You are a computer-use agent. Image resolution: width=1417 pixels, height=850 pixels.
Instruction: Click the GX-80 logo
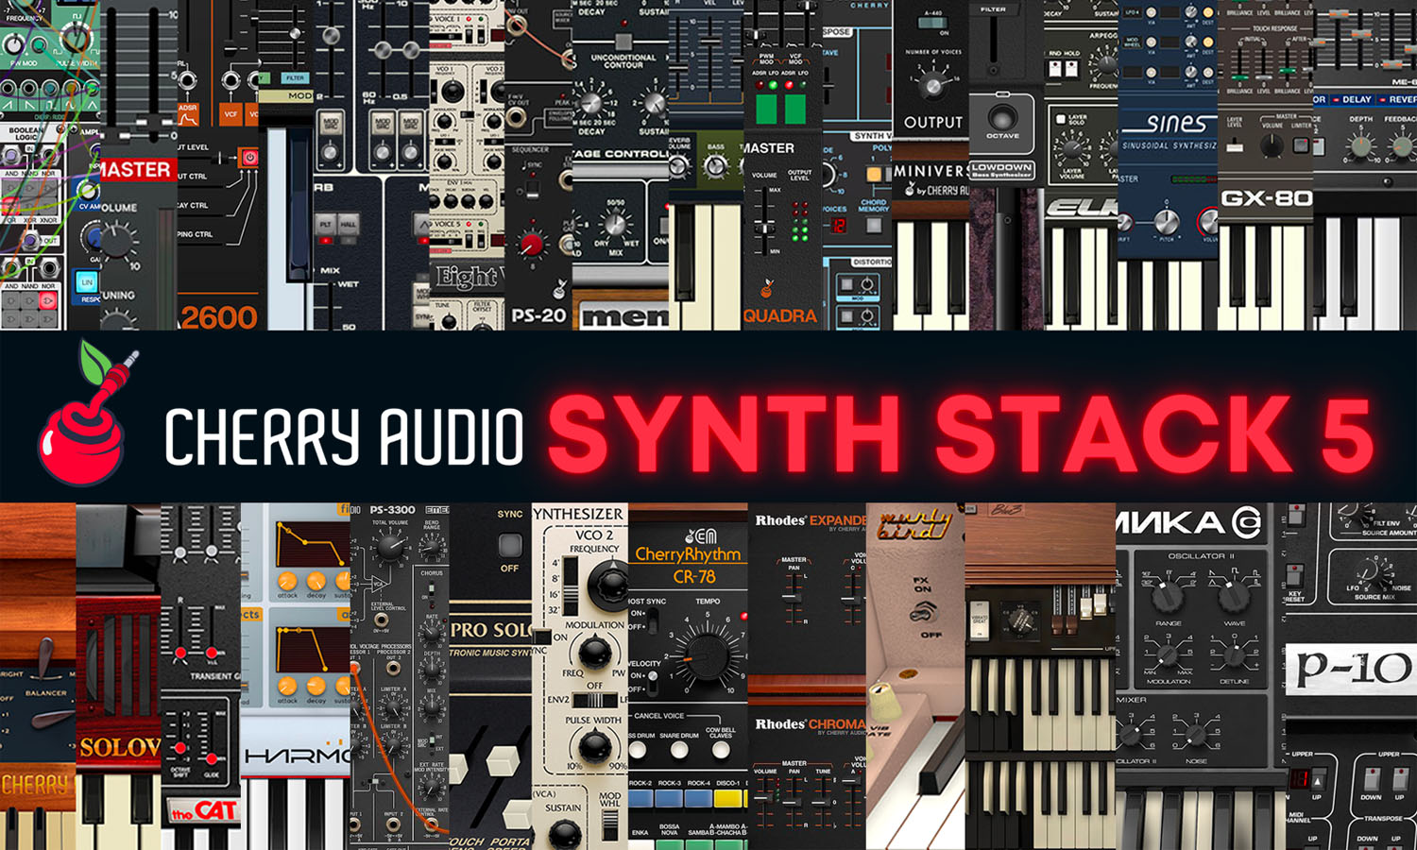1266,198
